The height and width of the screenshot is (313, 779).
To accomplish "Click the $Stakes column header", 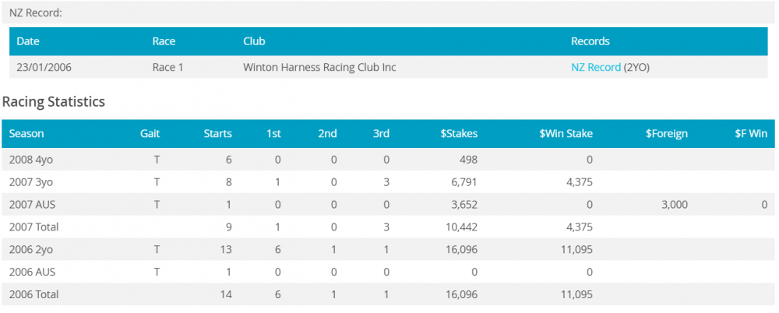I will [459, 133].
